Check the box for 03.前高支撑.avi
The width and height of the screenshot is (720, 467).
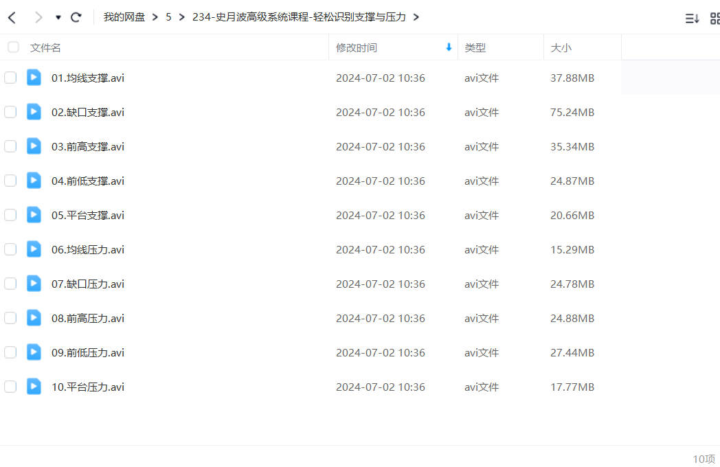point(10,146)
